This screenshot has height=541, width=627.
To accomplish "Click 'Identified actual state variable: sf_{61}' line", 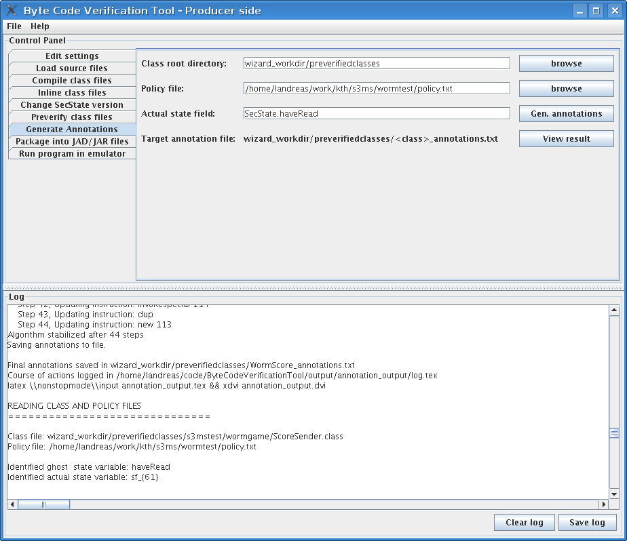I will pos(83,477).
